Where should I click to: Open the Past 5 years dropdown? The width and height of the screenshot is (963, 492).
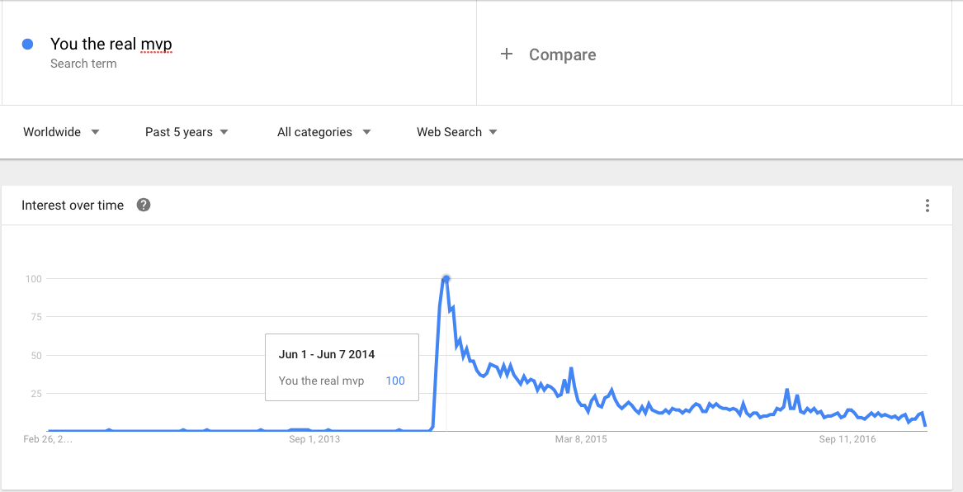click(186, 132)
